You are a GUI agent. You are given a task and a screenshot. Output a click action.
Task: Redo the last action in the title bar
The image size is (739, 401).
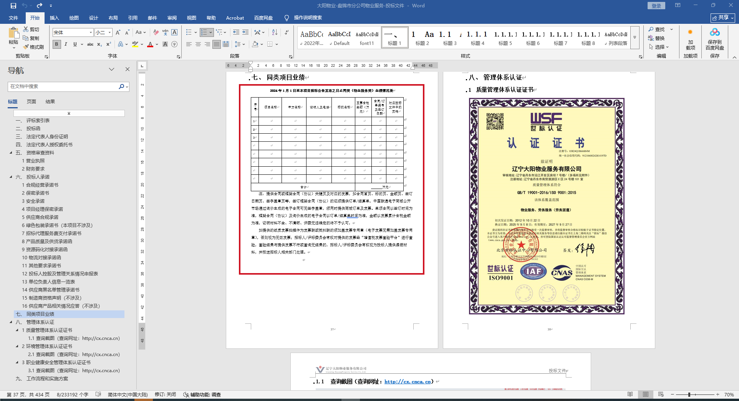[x=39, y=5]
